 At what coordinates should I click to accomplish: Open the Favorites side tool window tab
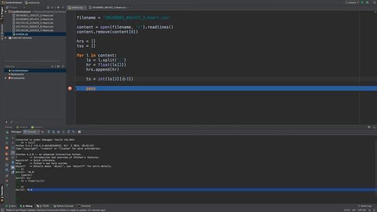pos(2,193)
